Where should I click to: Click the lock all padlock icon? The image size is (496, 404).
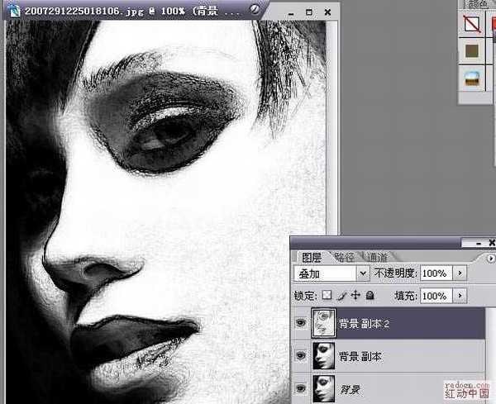tap(369, 295)
